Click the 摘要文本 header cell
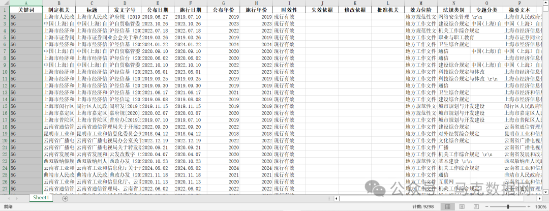This screenshot has width=549, height=211. point(520,10)
